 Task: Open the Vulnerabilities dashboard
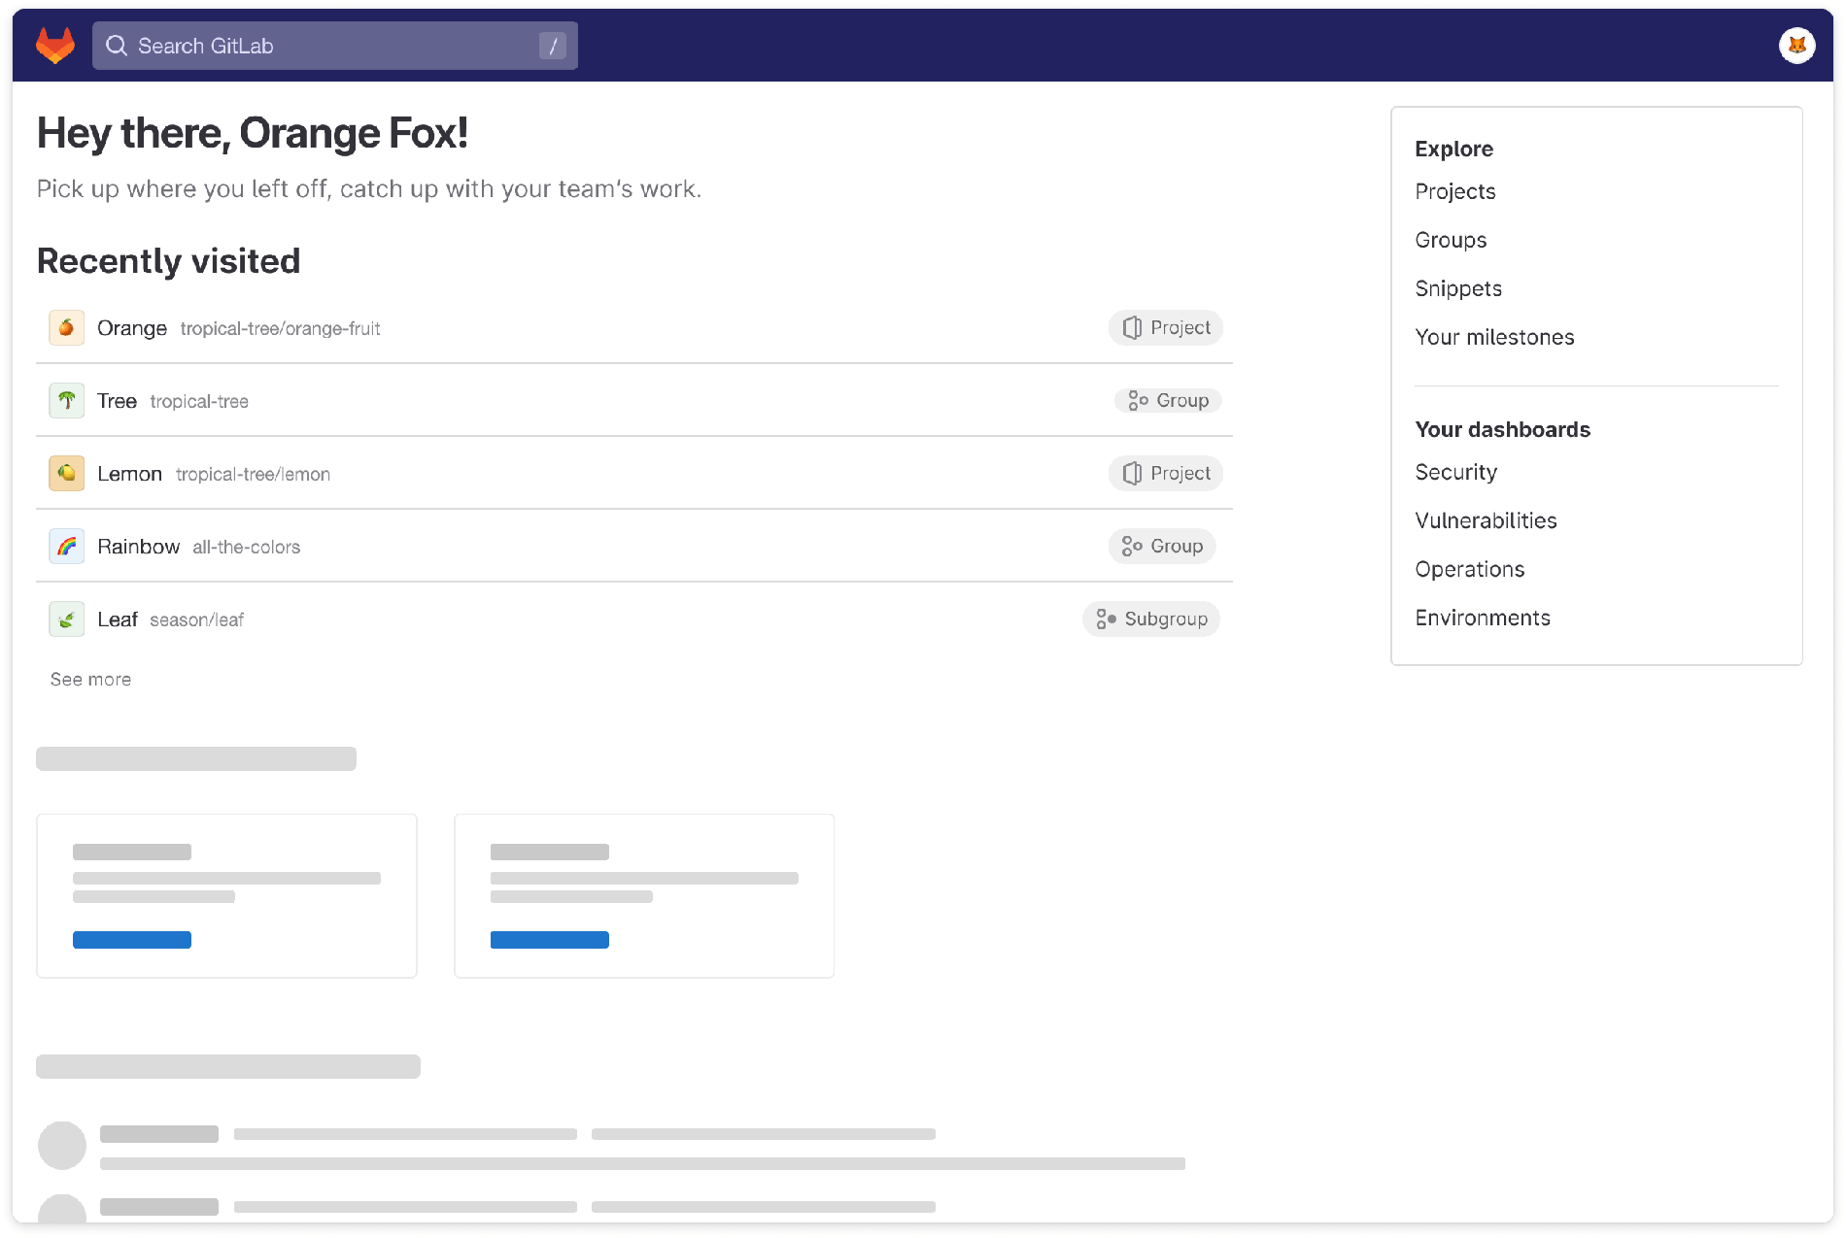pyautogui.click(x=1486, y=520)
